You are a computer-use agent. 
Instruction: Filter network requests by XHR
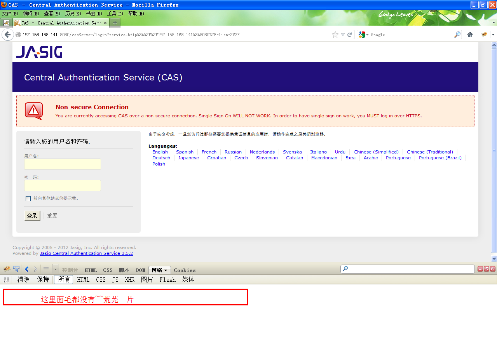(x=130, y=279)
